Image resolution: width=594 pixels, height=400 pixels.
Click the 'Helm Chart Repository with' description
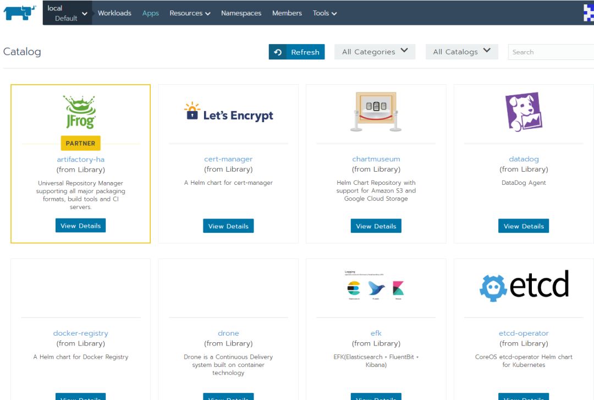click(x=376, y=191)
